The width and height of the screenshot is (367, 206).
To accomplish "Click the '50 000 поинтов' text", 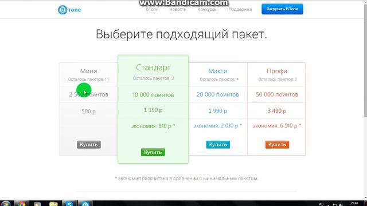I will 277,94.
